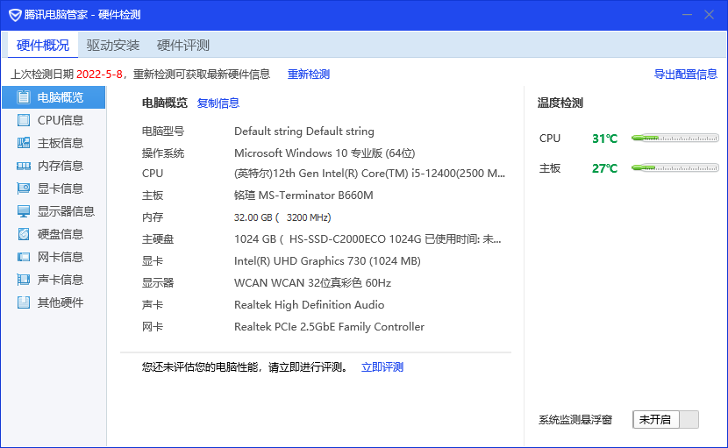728x448 pixels.
Task: Click the 硬盘信息 disk icon
Action: pyautogui.click(x=23, y=234)
